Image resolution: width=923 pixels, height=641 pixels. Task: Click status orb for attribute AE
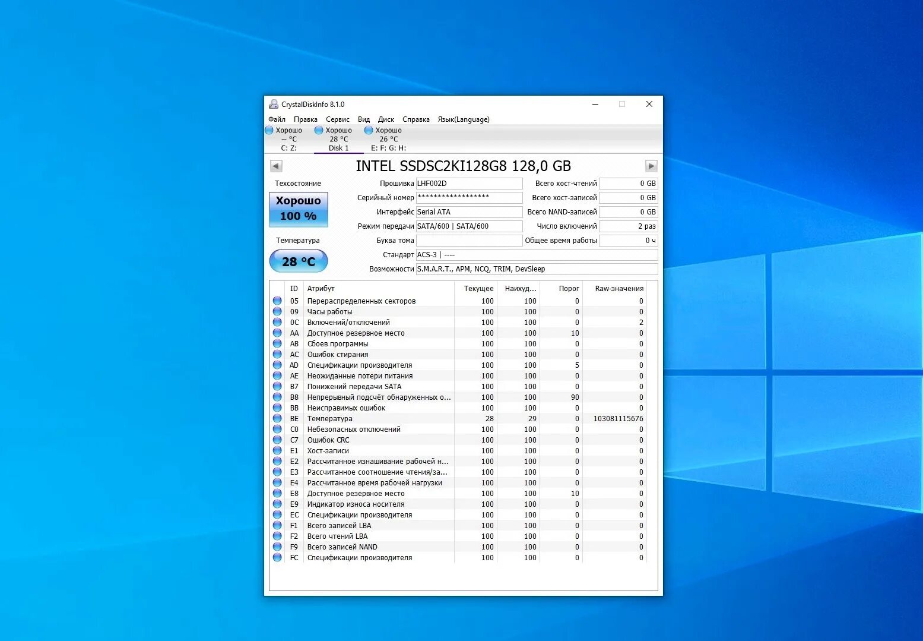click(x=277, y=375)
